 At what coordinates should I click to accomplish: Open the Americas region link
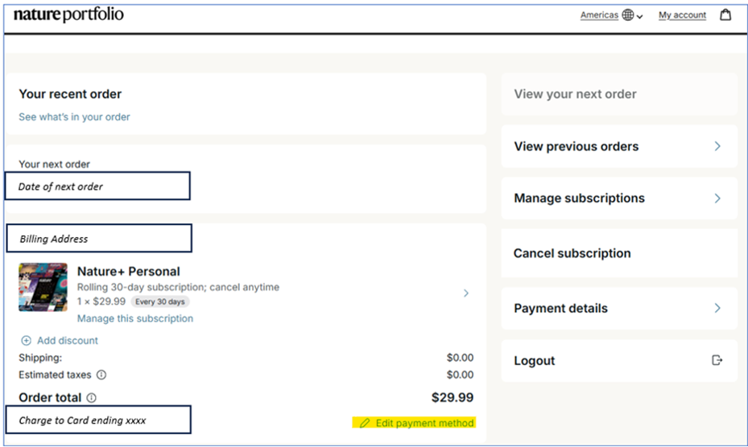pyautogui.click(x=599, y=15)
